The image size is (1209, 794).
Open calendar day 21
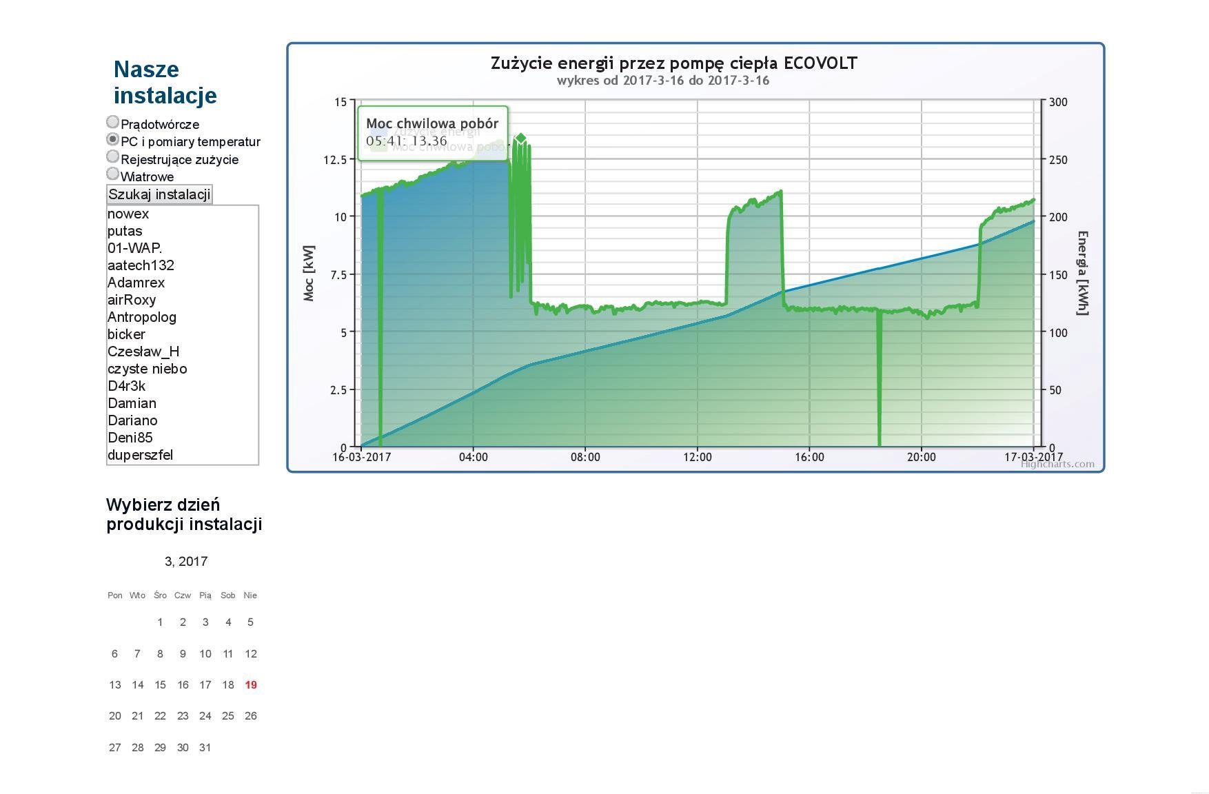click(x=138, y=716)
